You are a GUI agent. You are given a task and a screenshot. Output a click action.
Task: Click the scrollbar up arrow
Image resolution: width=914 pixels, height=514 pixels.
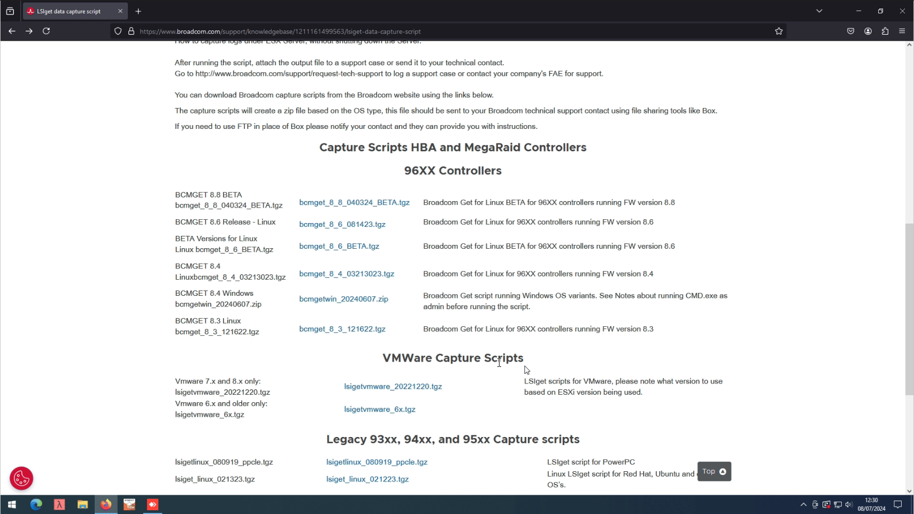point(909,45)
